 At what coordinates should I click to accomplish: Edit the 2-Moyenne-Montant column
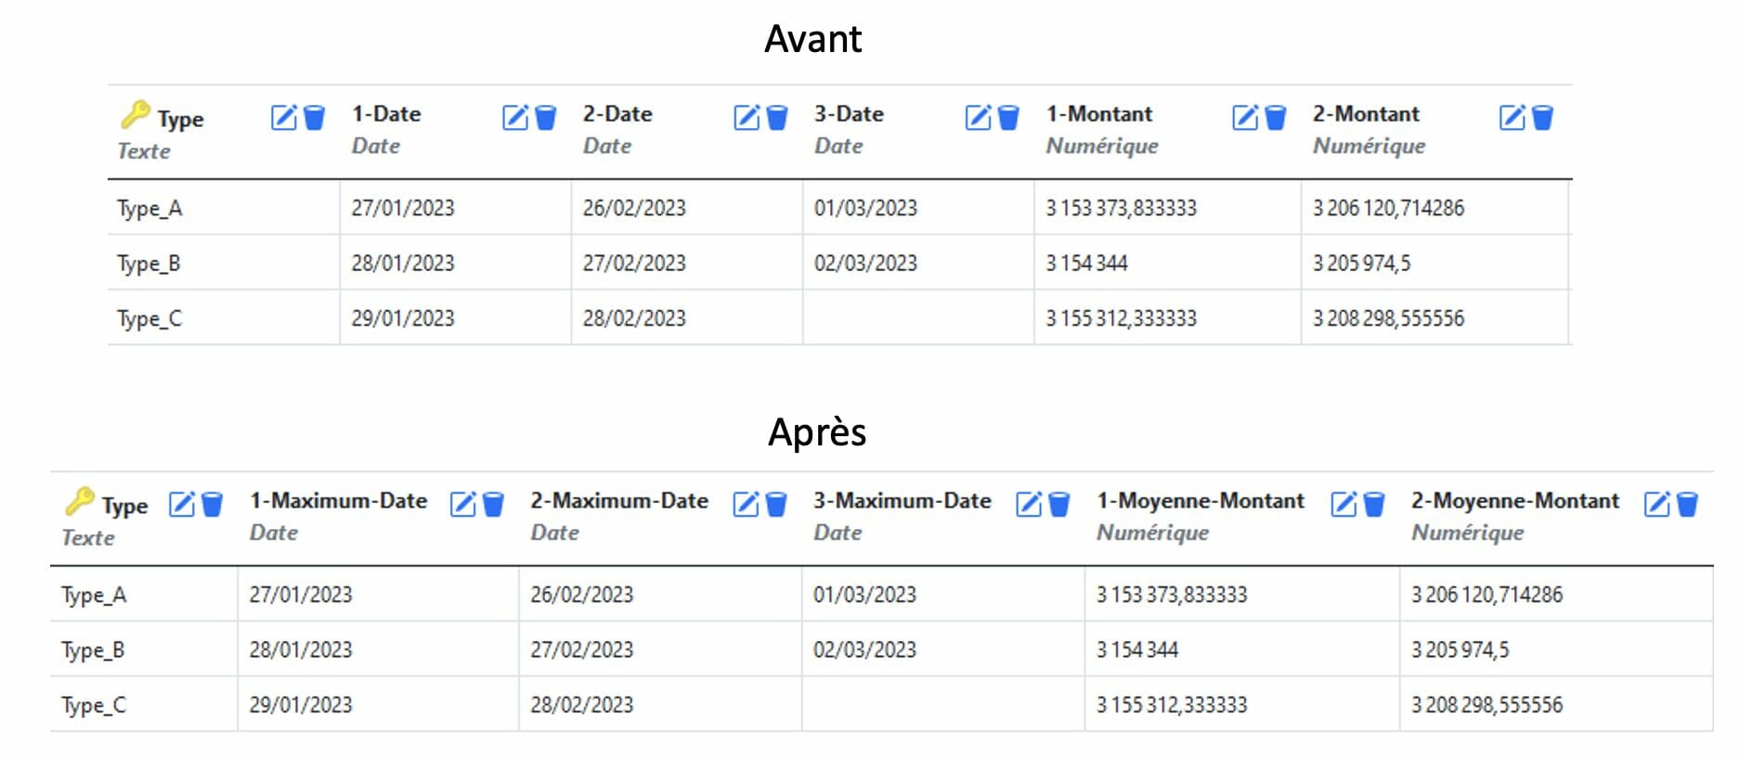1656,505
